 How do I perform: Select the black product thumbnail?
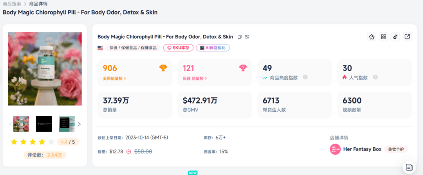coord(44,124)
